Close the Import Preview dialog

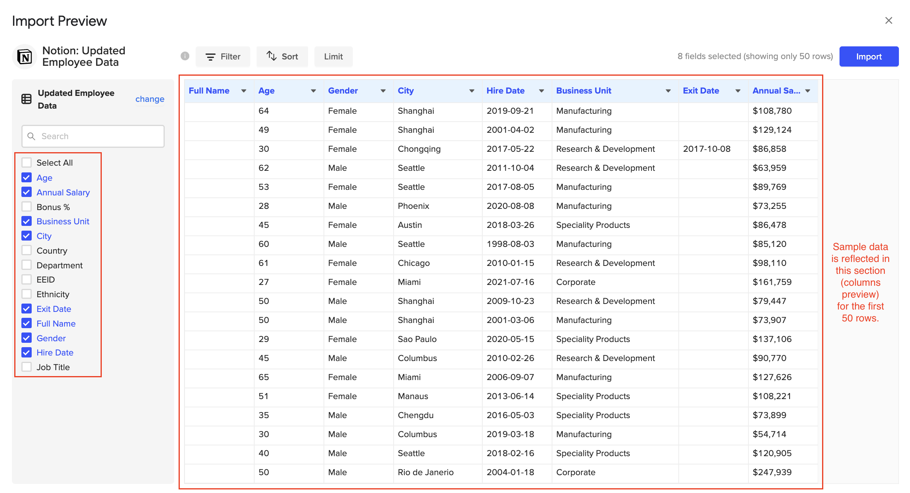click(x=889, y=21)
